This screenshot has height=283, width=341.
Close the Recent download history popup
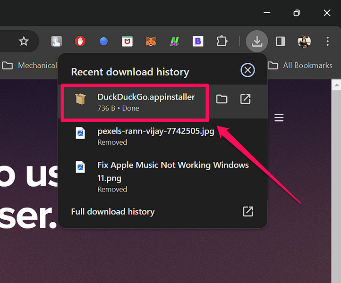pos(247,71)
